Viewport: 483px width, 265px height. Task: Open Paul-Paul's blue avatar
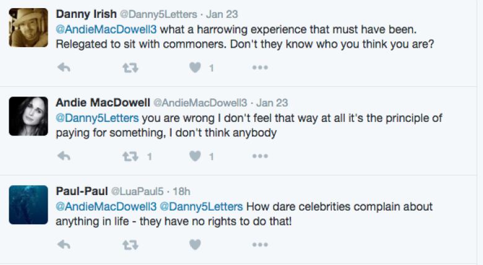pyautogui.click(x=28, y=204)
